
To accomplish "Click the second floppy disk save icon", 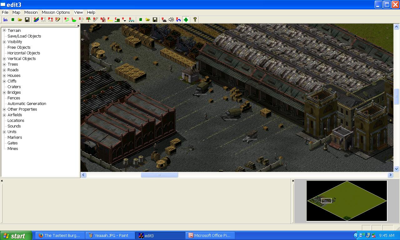I will [155, 20].
